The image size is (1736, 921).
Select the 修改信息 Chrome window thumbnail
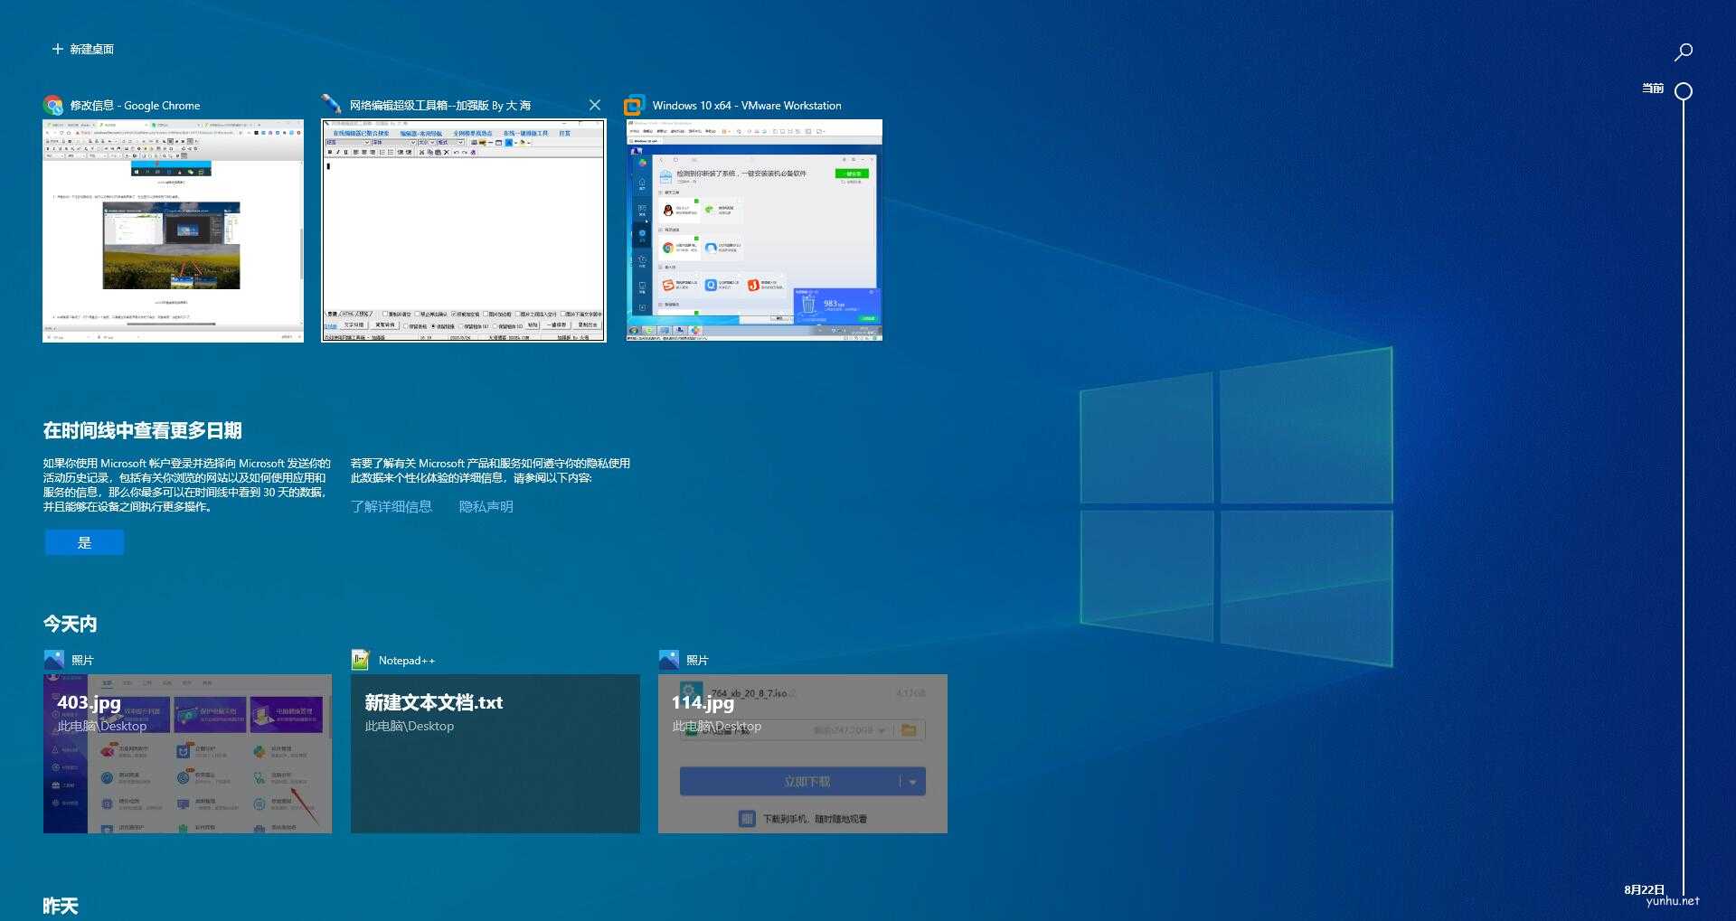(x=172, y=231)
